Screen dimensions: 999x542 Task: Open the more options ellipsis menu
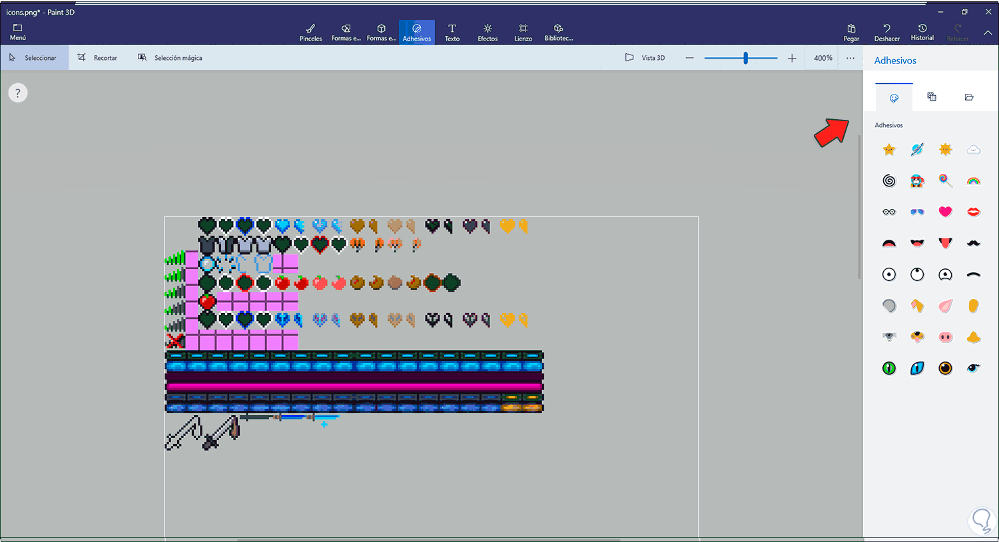[x=850, y=58]
